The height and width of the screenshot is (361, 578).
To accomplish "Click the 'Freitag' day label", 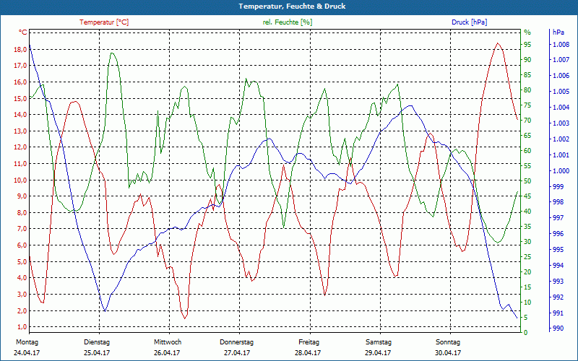I will [x=309, y=342].
